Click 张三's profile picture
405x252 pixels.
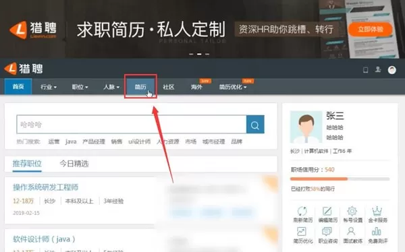pyautogui.click(x=306, y=127)
